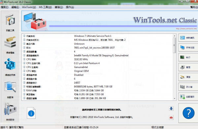The height and width of the screenshot is (129, 198).
Task: Select '7601.win7sp1_ldr_escrow.180308-1637' value
Action: 94,47
